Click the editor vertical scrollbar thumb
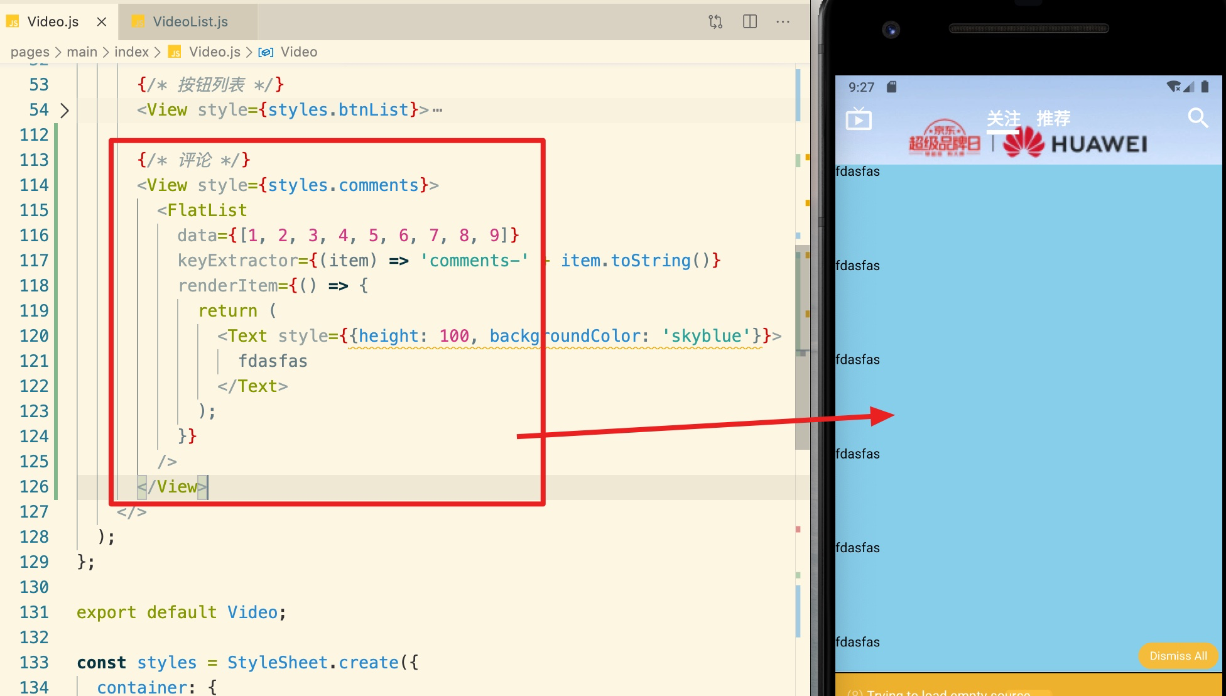This screenshot has height=696, width=1226. tap(802, 347)
